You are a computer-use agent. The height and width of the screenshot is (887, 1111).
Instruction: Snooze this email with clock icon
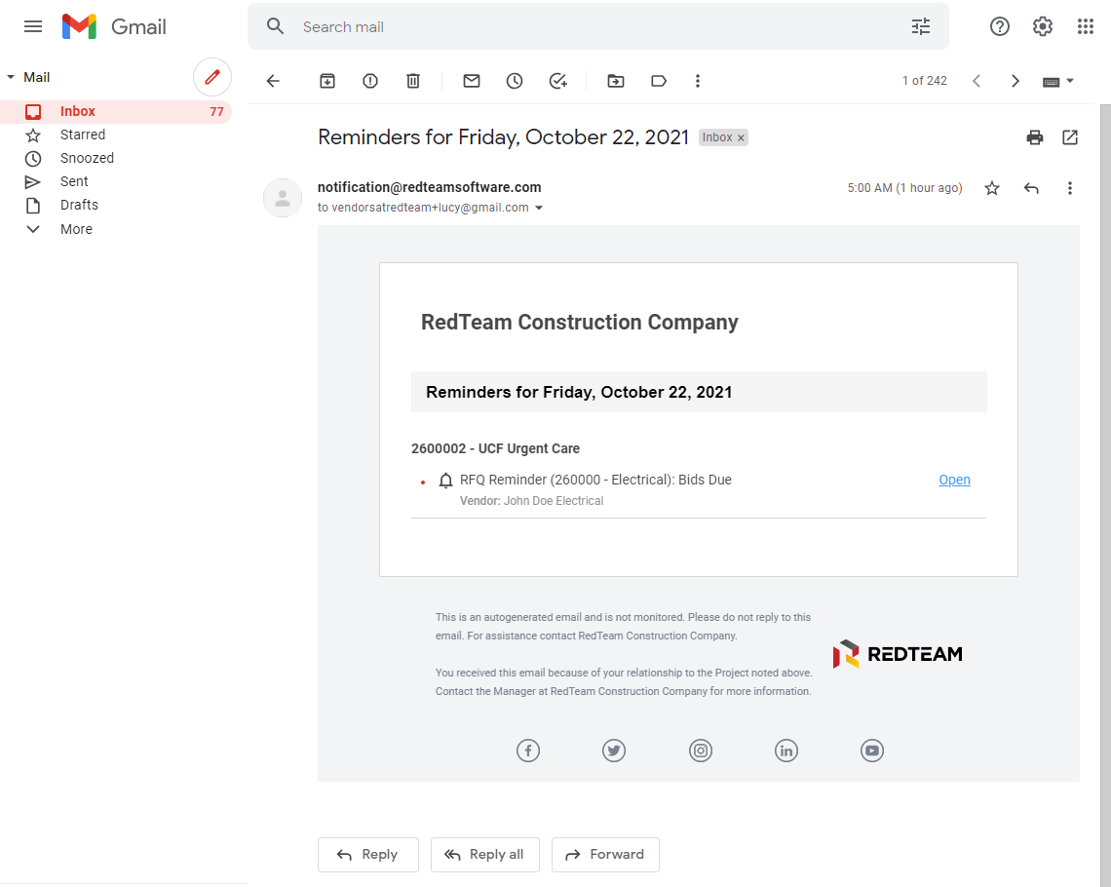515,81
